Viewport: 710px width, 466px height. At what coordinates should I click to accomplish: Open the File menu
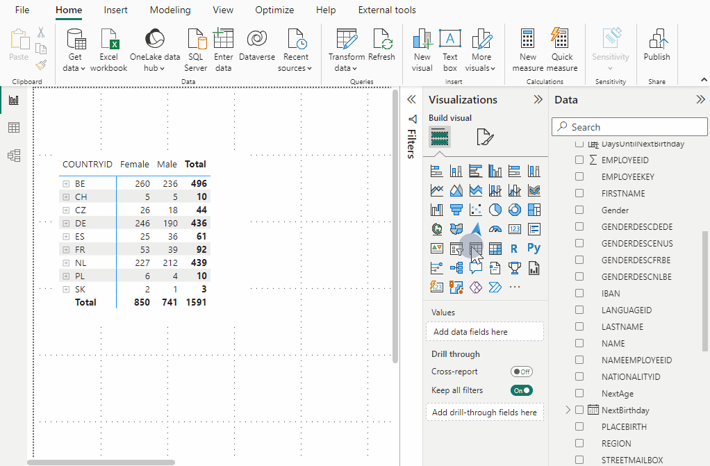point(22,10)
